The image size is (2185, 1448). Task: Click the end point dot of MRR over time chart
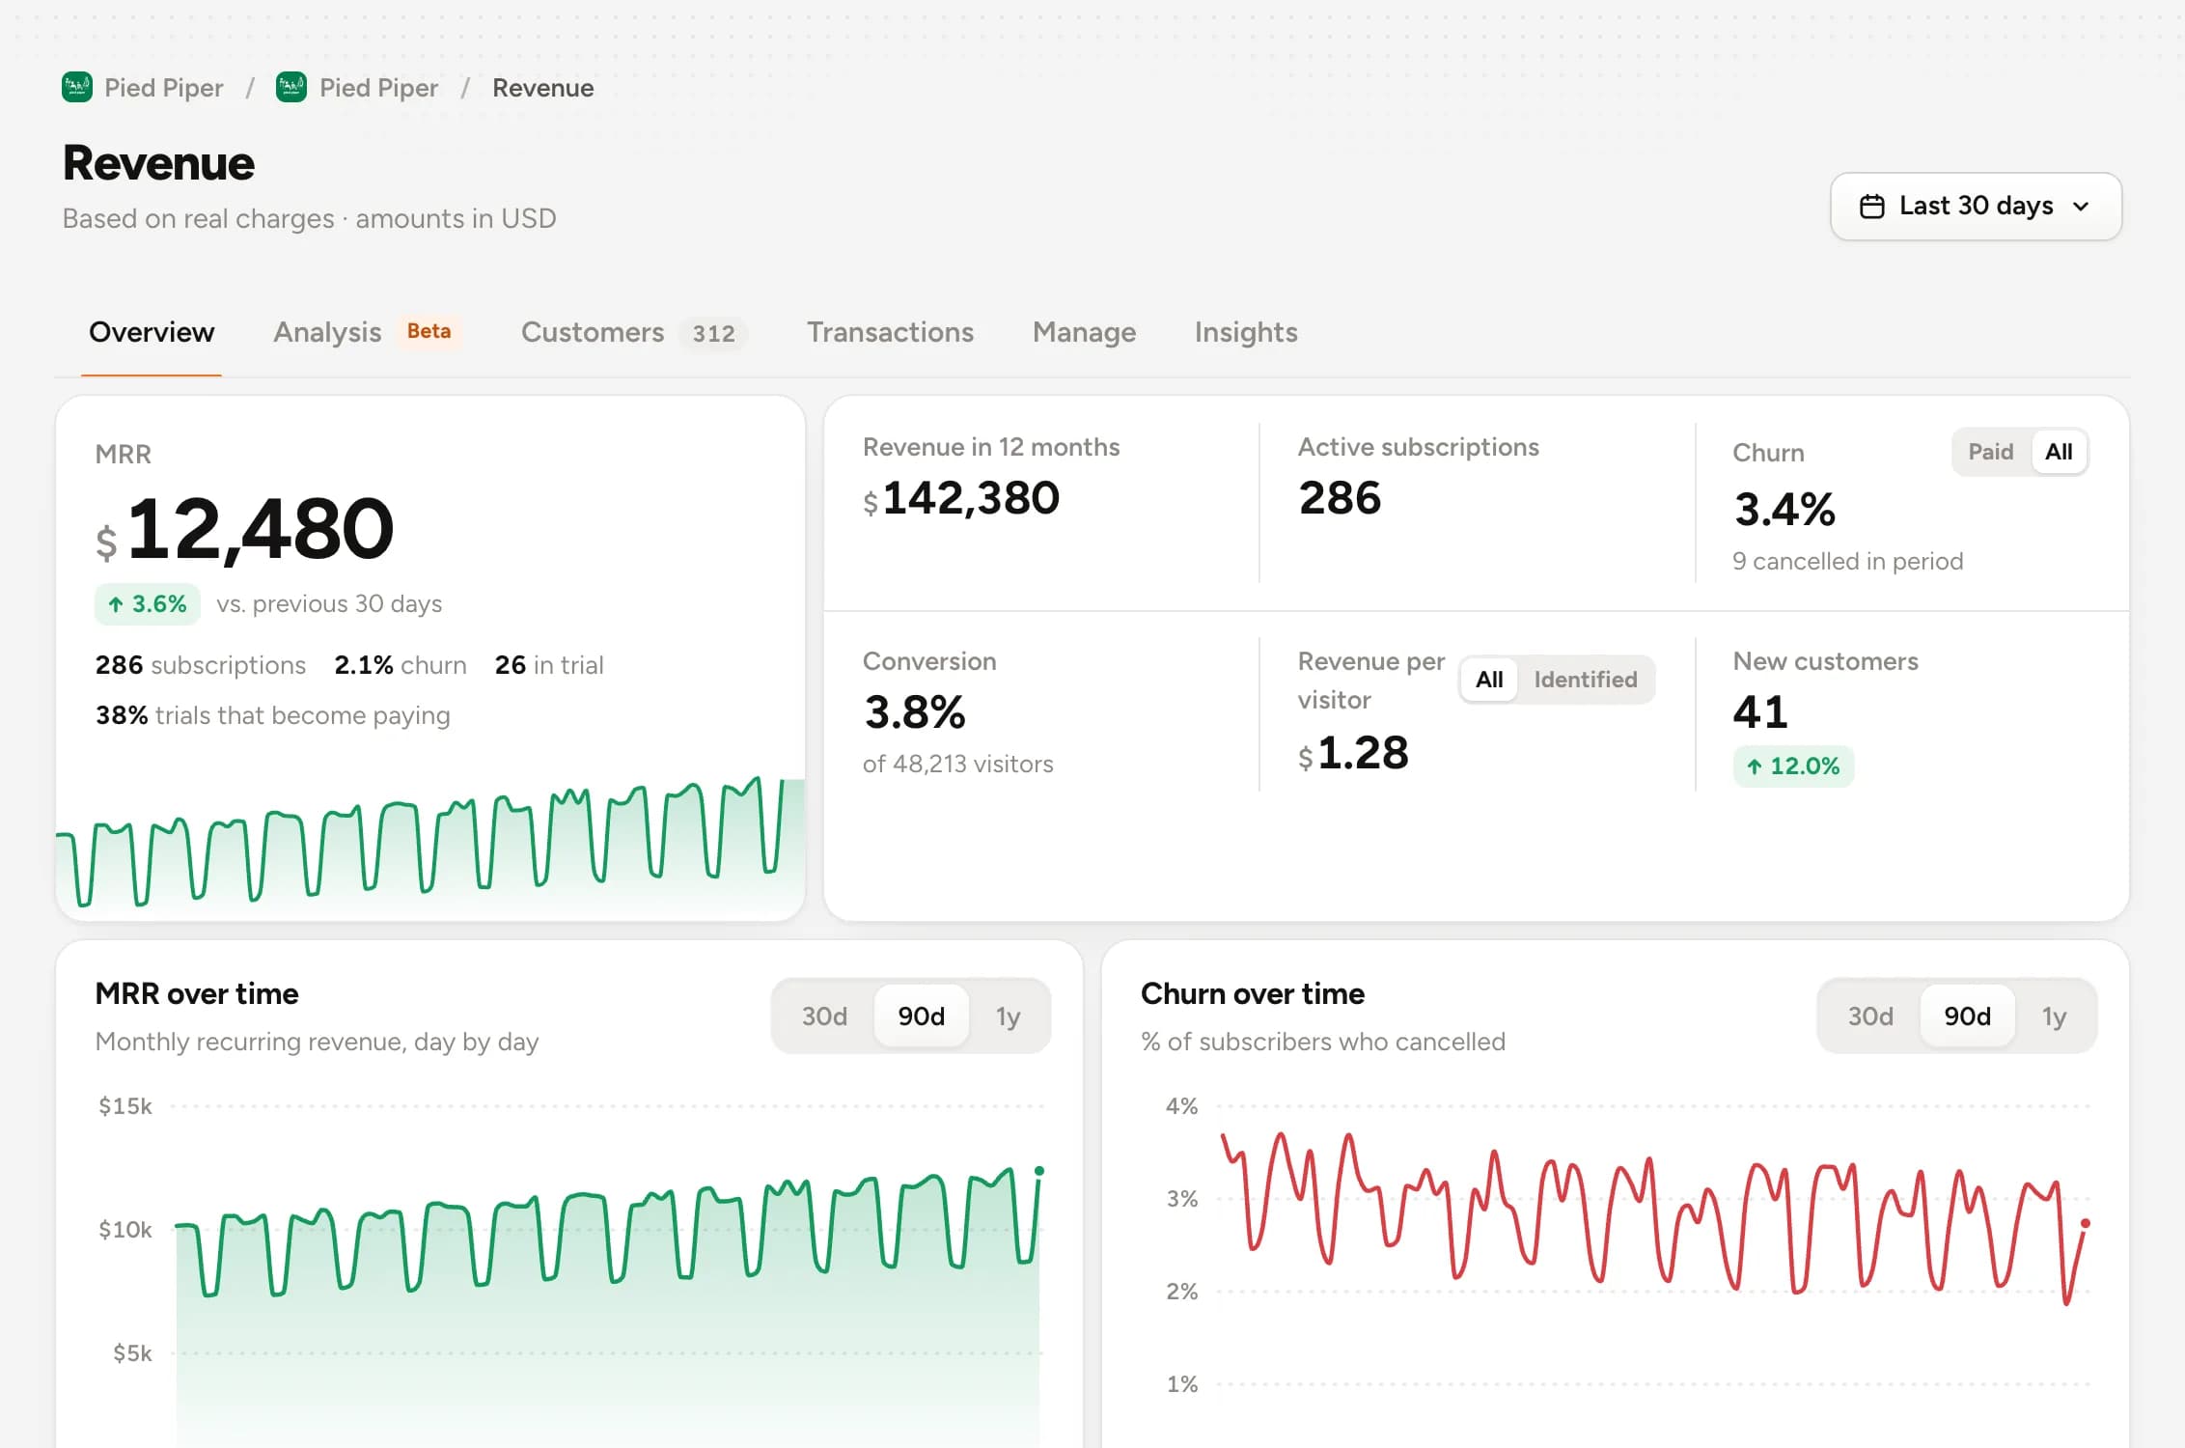1039,1171
